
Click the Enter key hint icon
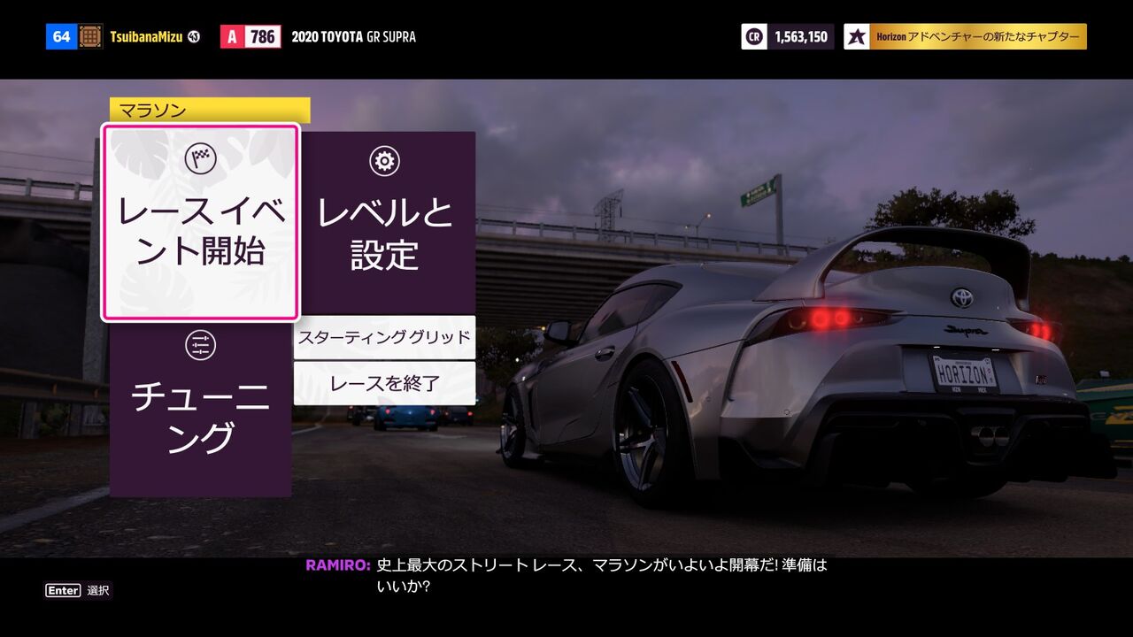pos(63,590)
